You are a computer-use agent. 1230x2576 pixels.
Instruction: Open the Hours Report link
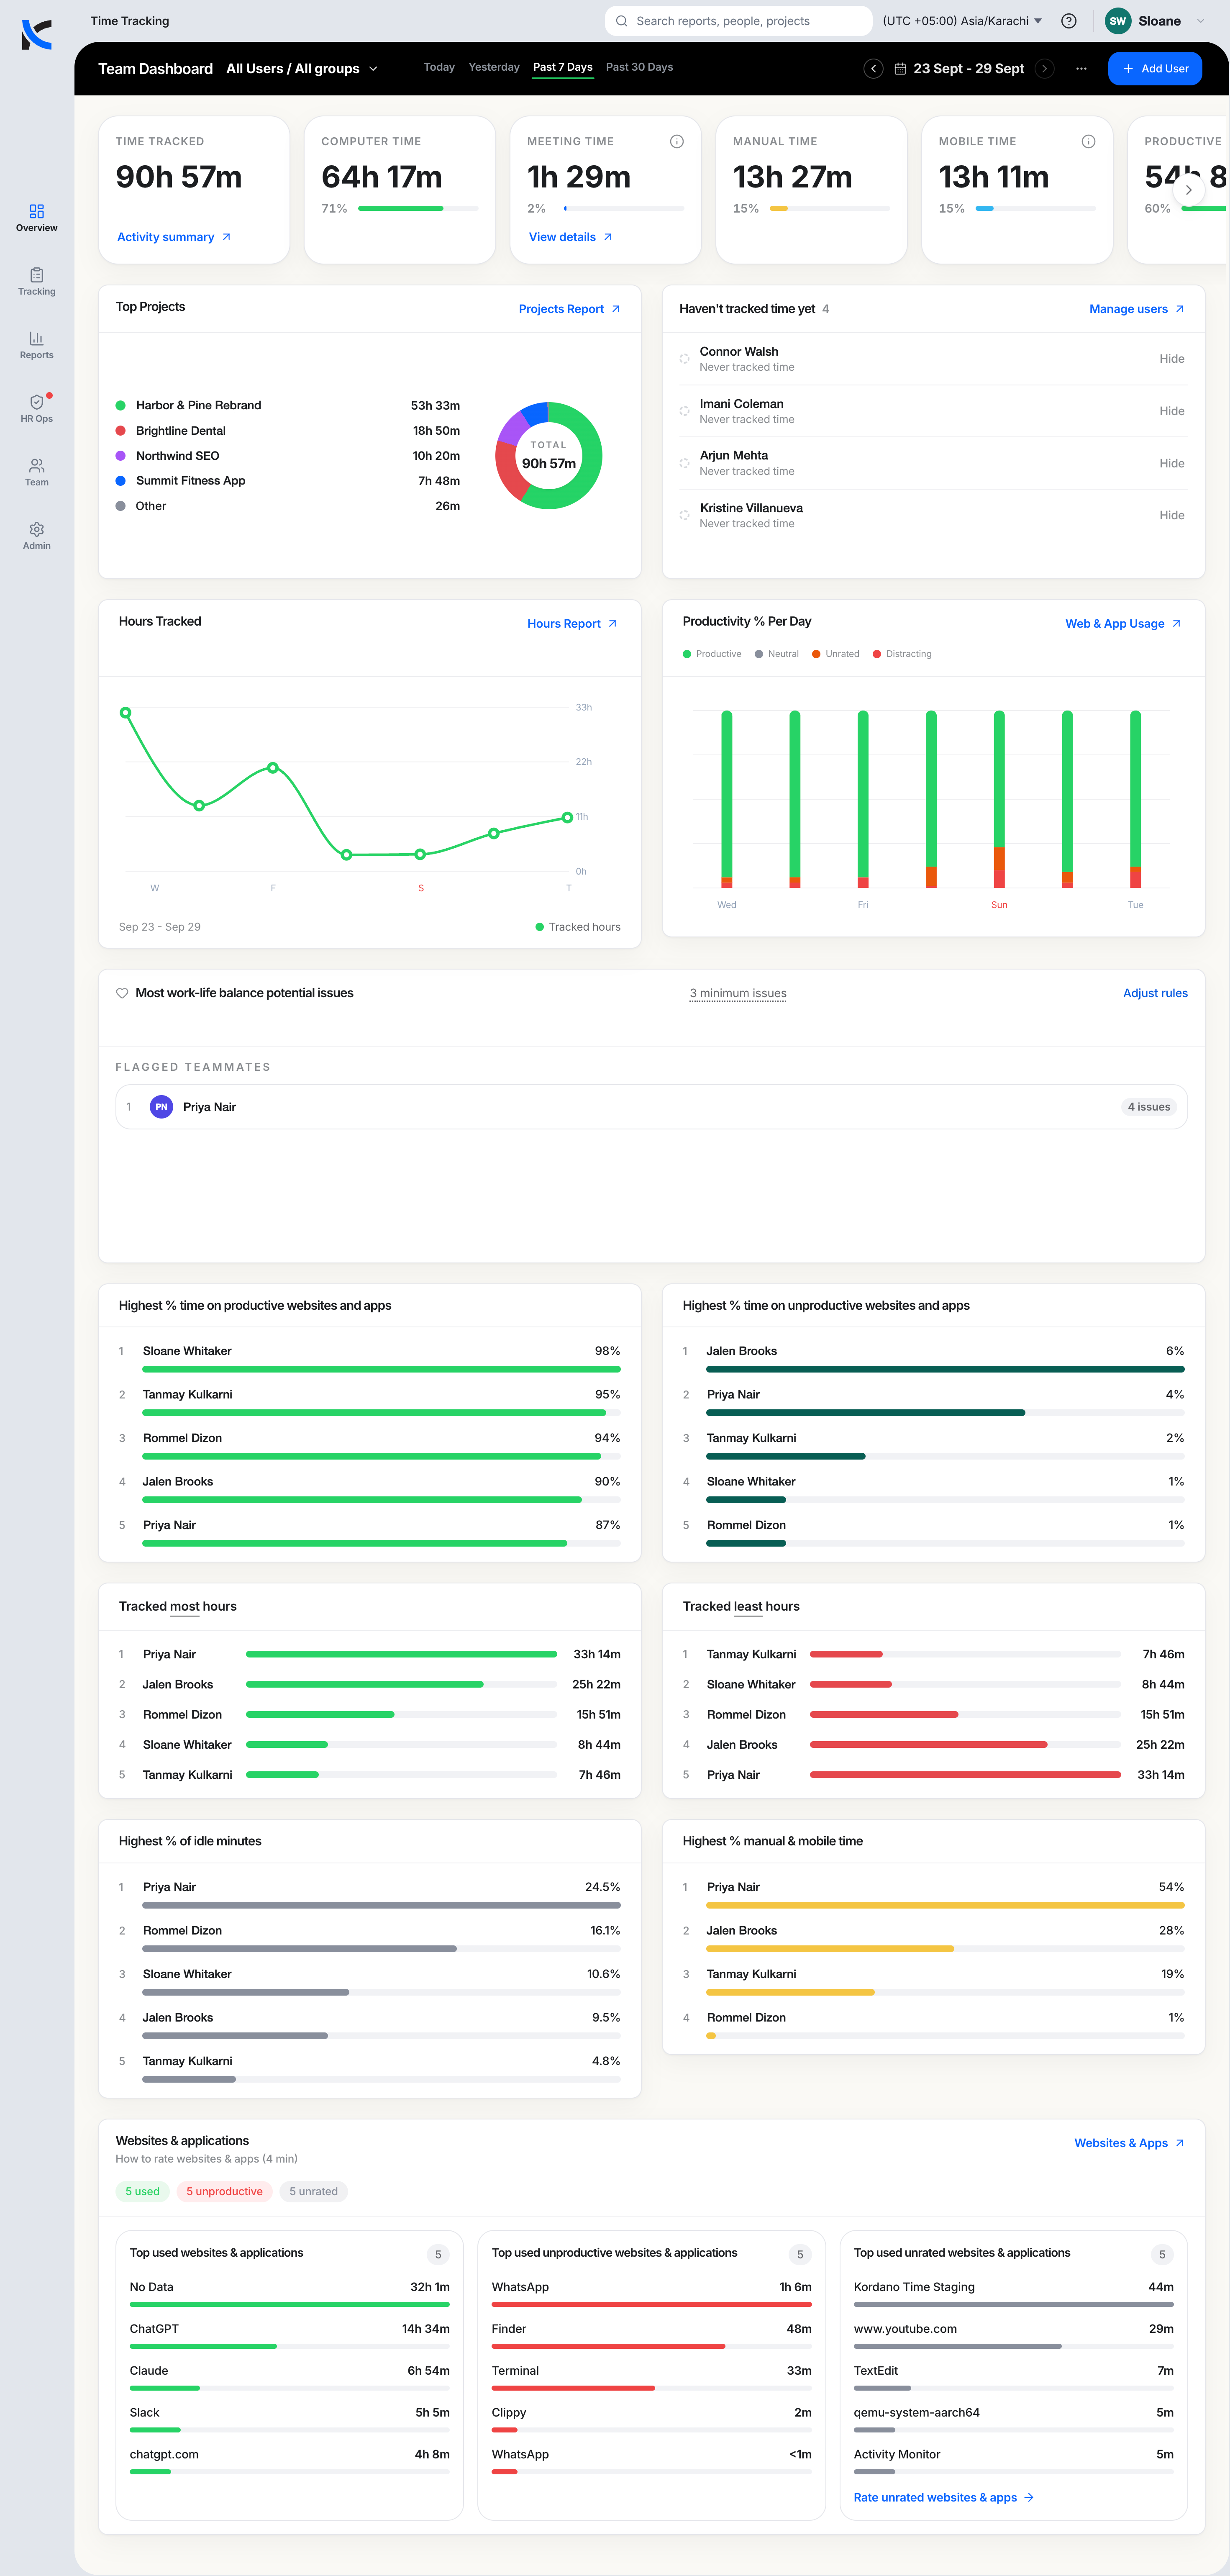pos(572,624)
